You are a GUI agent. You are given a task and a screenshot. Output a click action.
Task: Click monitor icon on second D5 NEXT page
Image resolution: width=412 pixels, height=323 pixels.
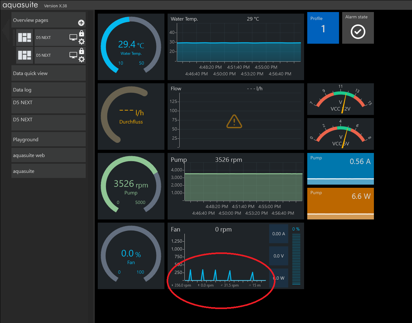[73, 55]
